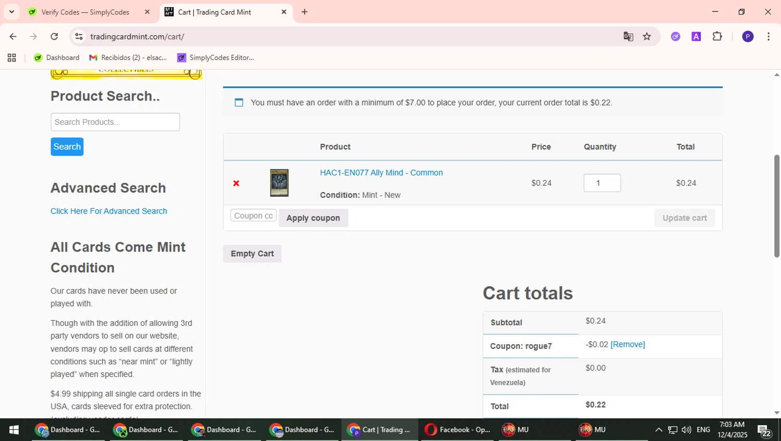Open a new browser tab
The image size is (781, 441).
pyautogui.click(x=305, y=12)
